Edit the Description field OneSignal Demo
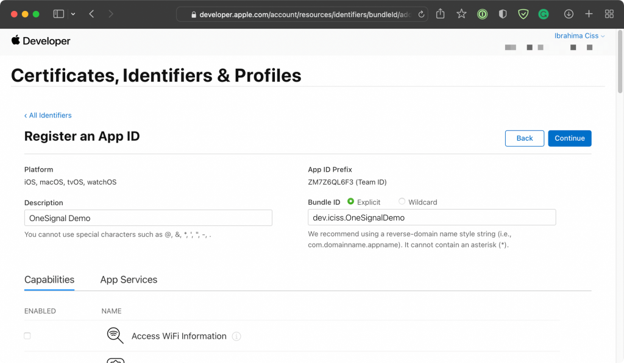 [x=148, y=218]
